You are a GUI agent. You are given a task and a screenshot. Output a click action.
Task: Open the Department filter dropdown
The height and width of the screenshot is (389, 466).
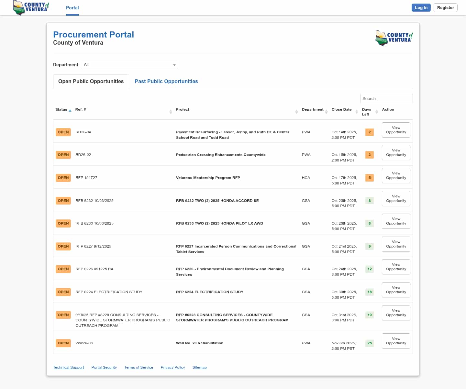pyautogui.click(x=129, y=65)
